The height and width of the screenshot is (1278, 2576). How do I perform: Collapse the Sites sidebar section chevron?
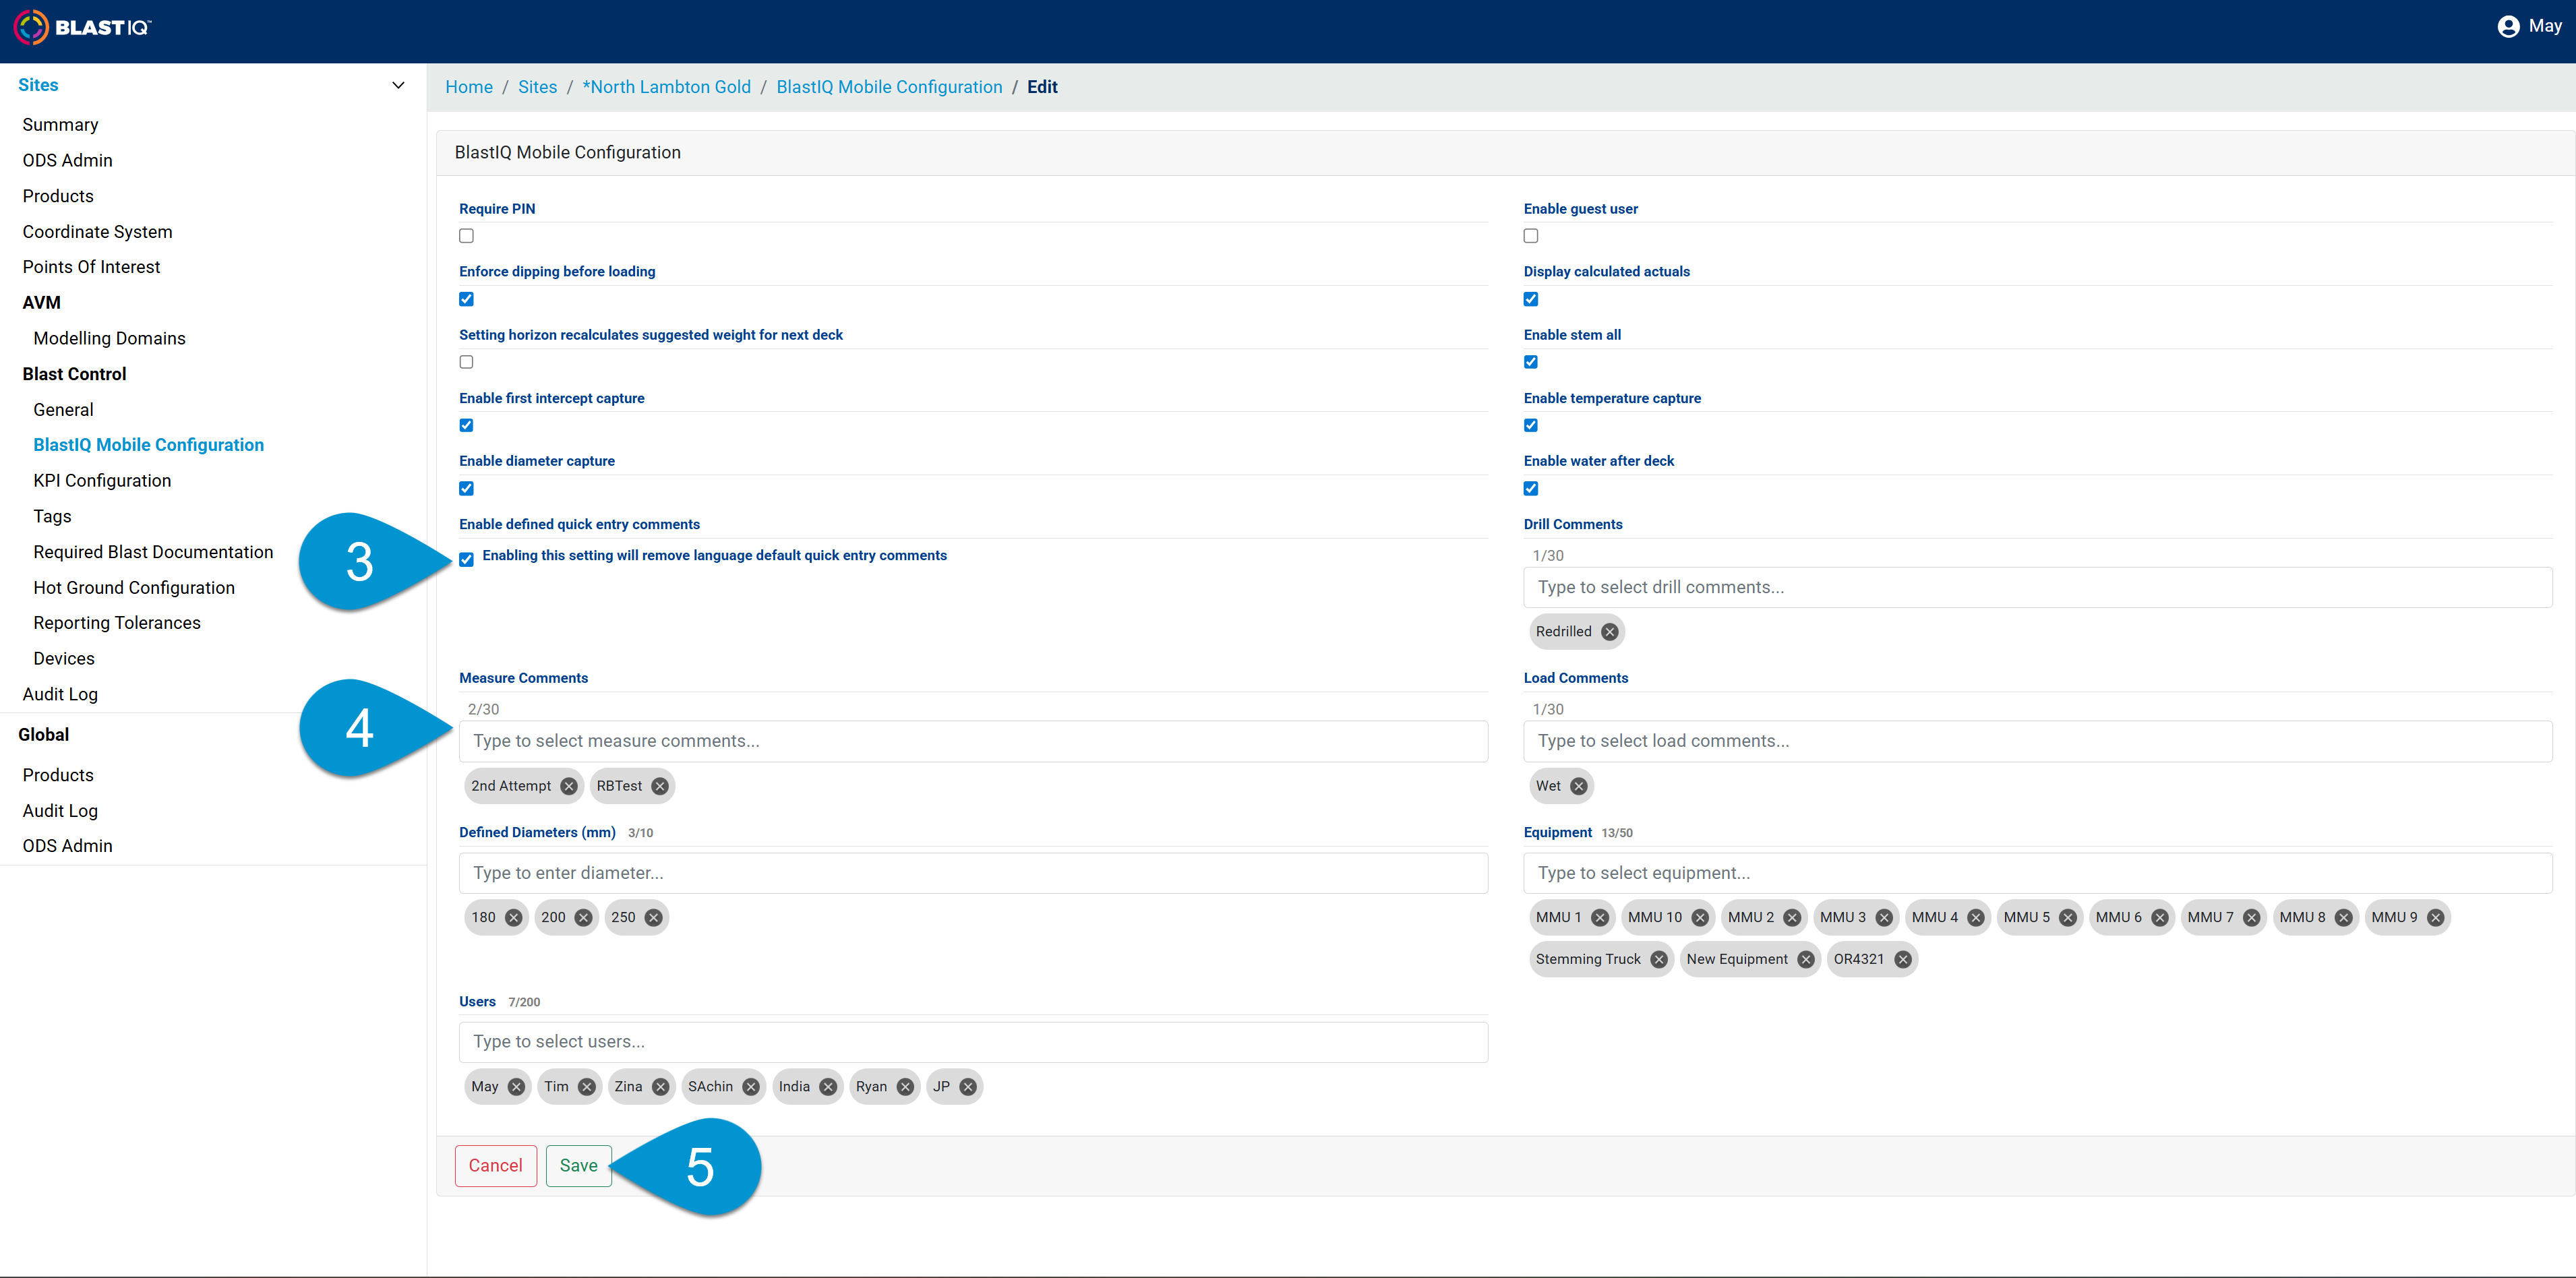point(398,85)
